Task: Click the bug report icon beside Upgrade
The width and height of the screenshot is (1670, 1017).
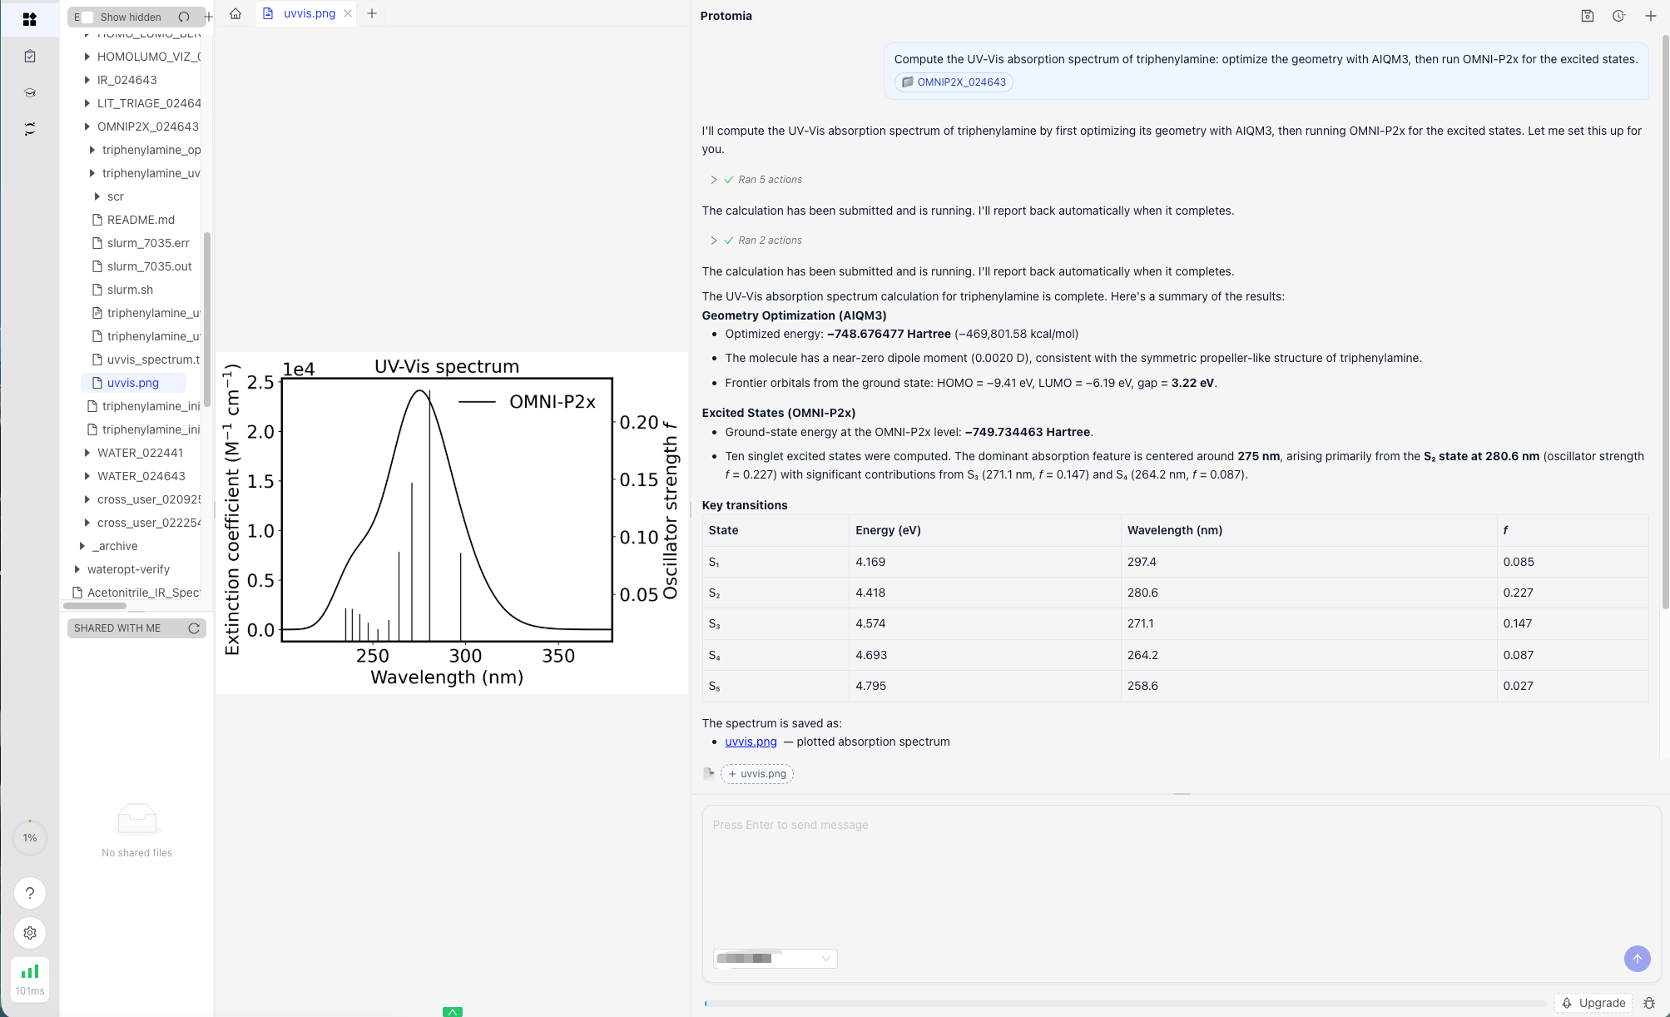Action: (x=1649, y=1003)
